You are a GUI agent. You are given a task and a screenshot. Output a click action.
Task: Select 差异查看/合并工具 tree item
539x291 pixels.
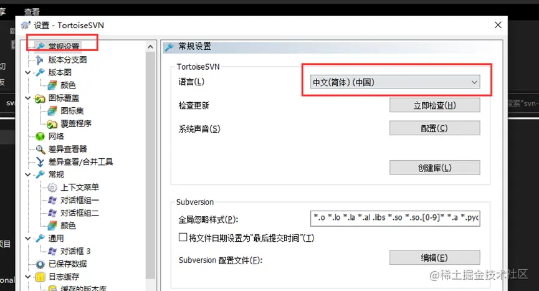tap(80, 162)
